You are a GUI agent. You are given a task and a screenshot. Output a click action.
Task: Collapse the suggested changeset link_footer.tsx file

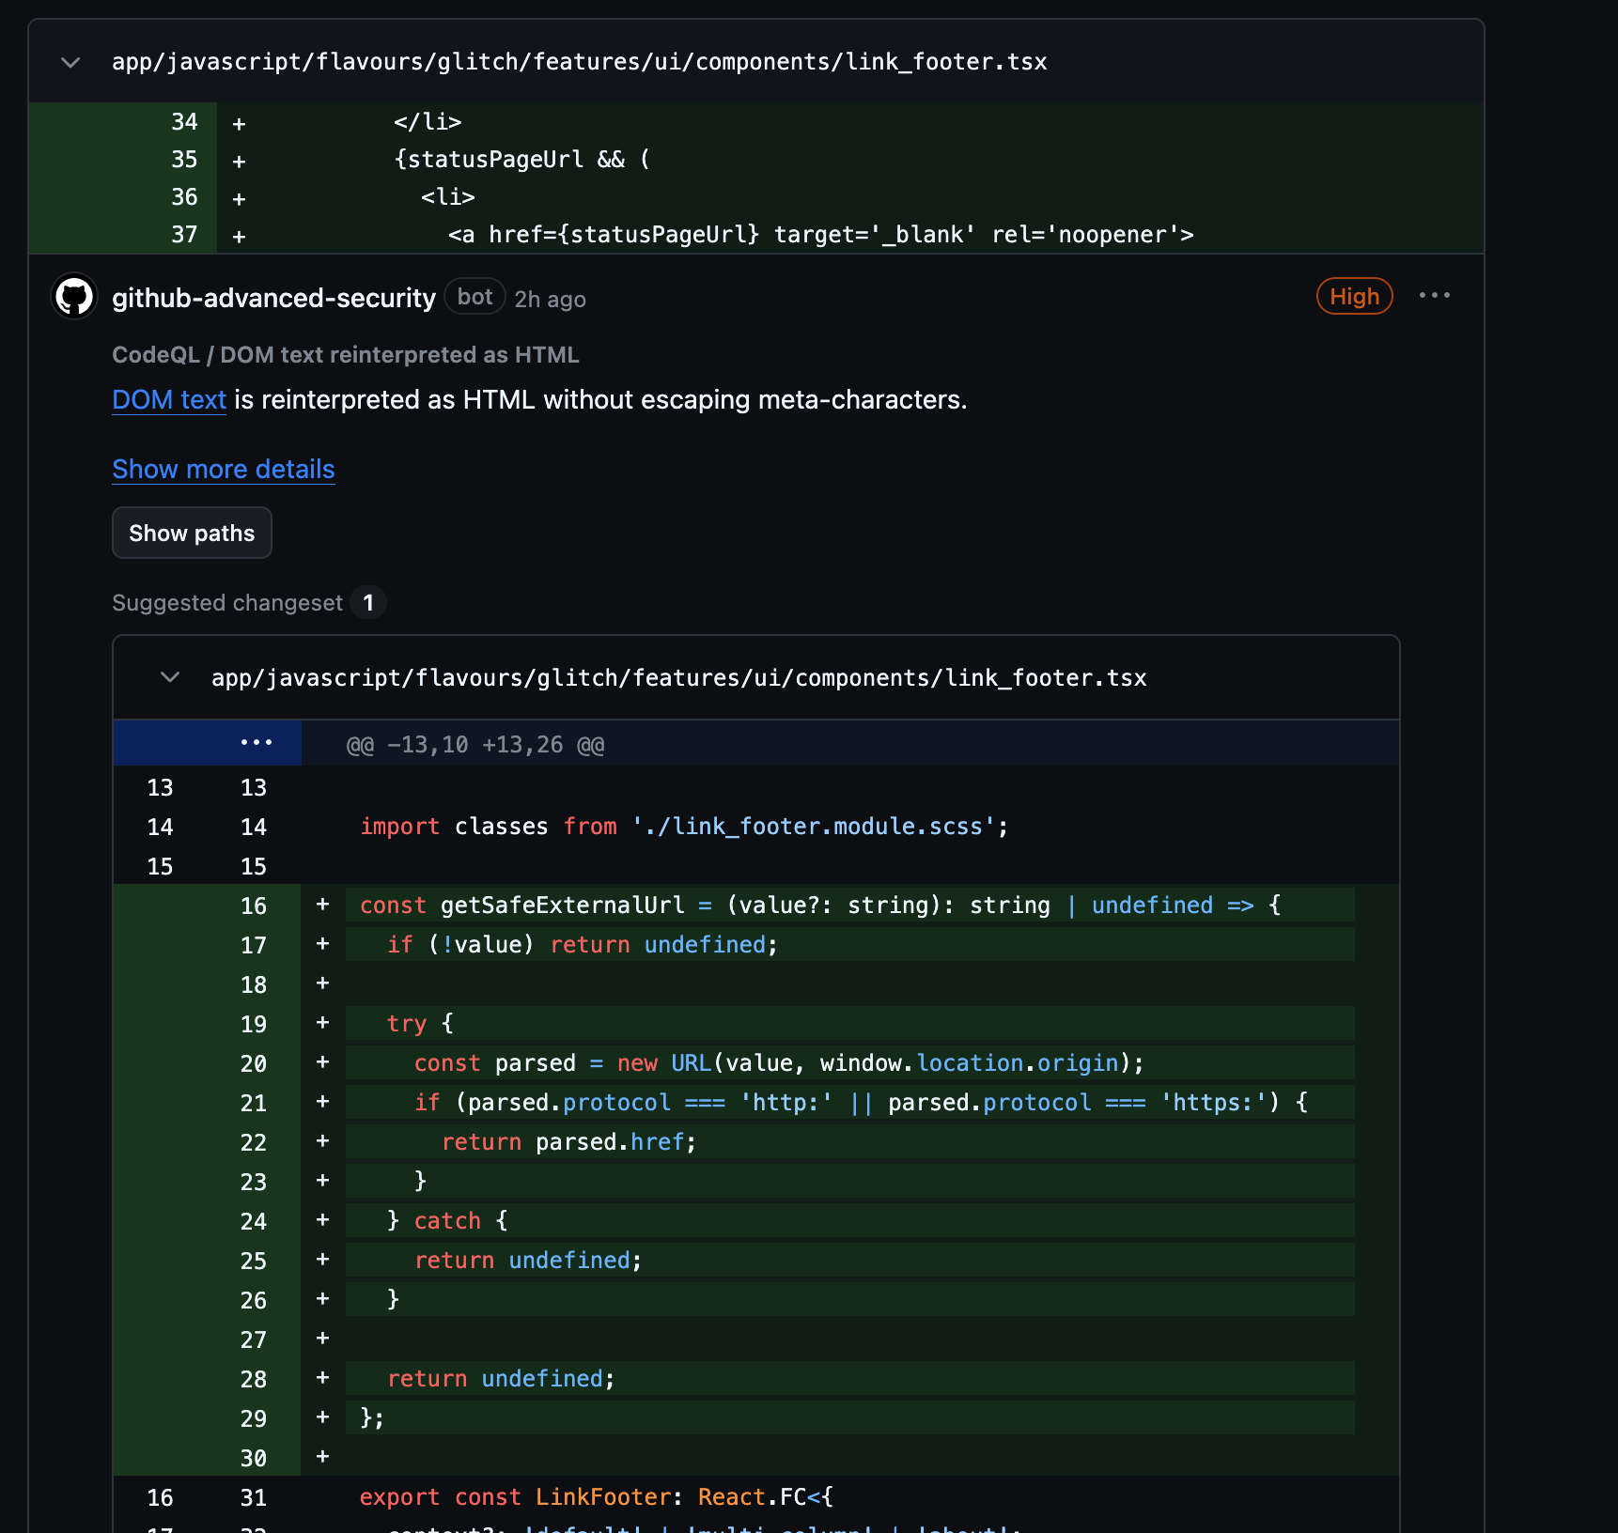[170, 677]
